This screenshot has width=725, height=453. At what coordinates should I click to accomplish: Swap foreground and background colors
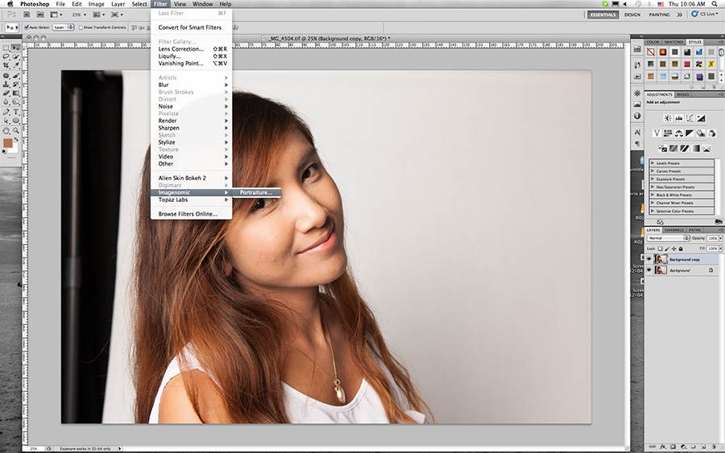[16, 139]
